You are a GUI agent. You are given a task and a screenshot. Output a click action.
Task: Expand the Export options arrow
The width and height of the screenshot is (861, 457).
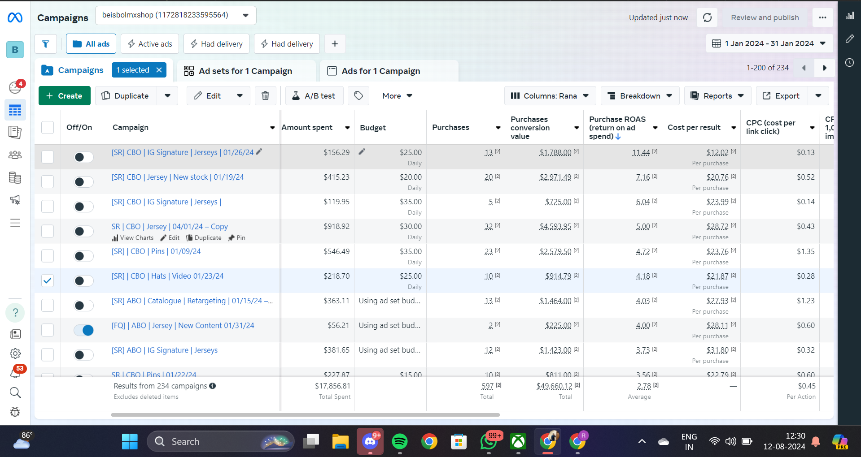pyautogui.click(x=818, y=96)
